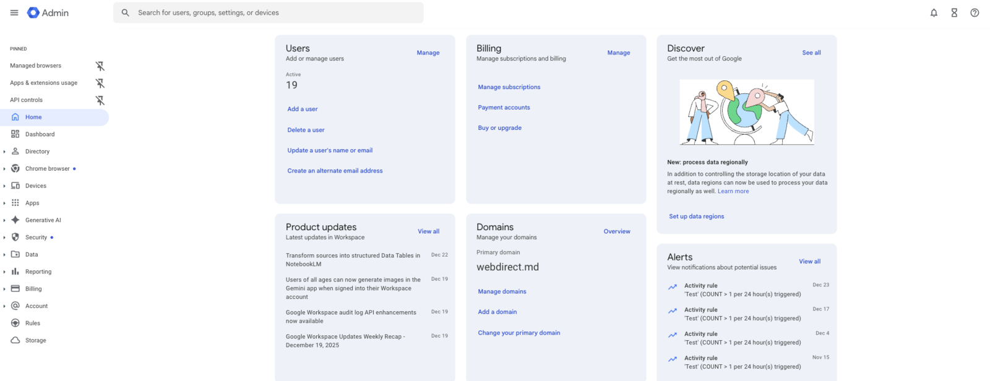
Task: Click Buy or upgrade link
Action: click(x=499, y=128)
